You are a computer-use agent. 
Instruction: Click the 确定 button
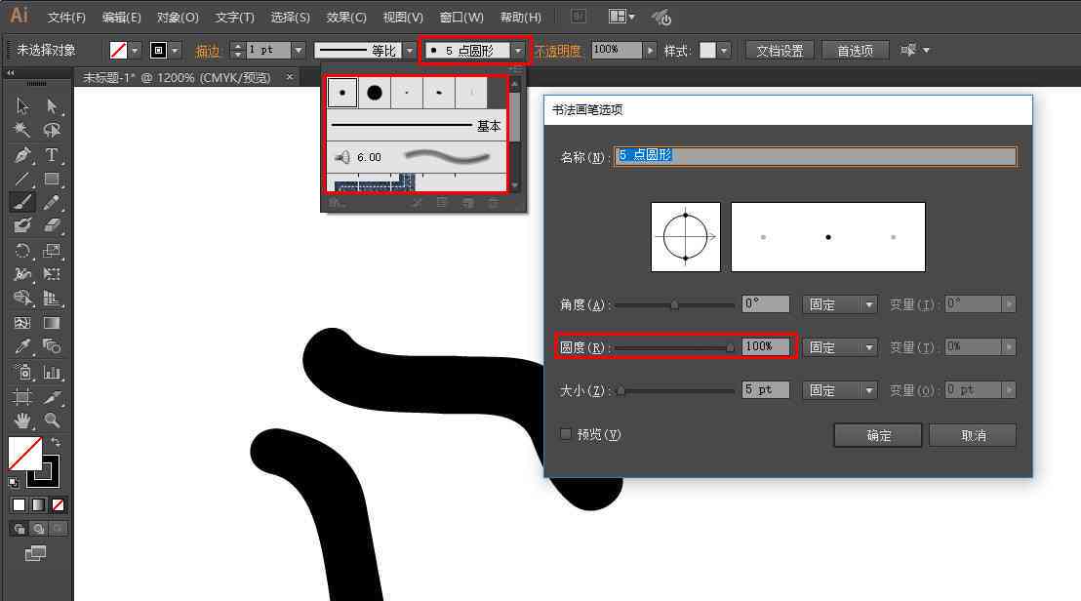[x=878, y=435]
